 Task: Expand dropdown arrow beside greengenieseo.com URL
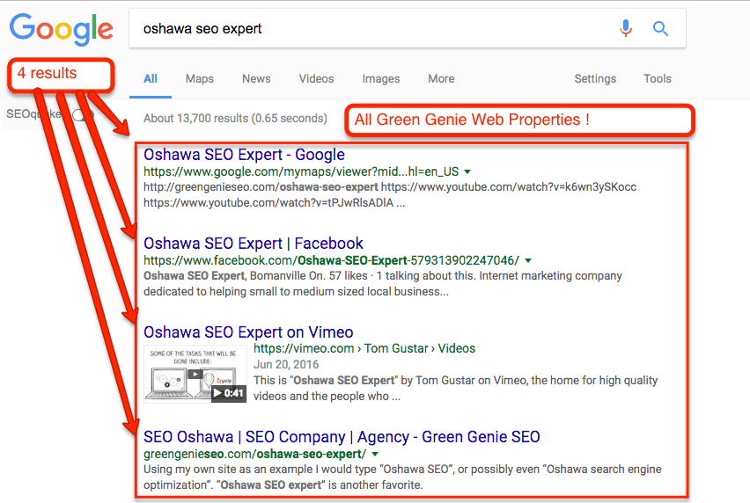point(375,455)
